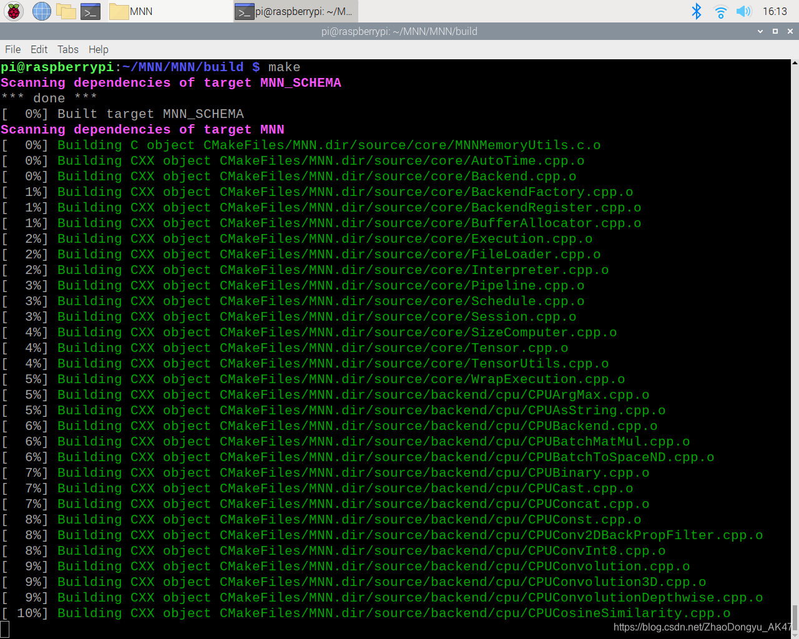The width and height of the screenshot is (799, 639).
Task: Click the '*** done ***' line
Action: pos(49,99)
